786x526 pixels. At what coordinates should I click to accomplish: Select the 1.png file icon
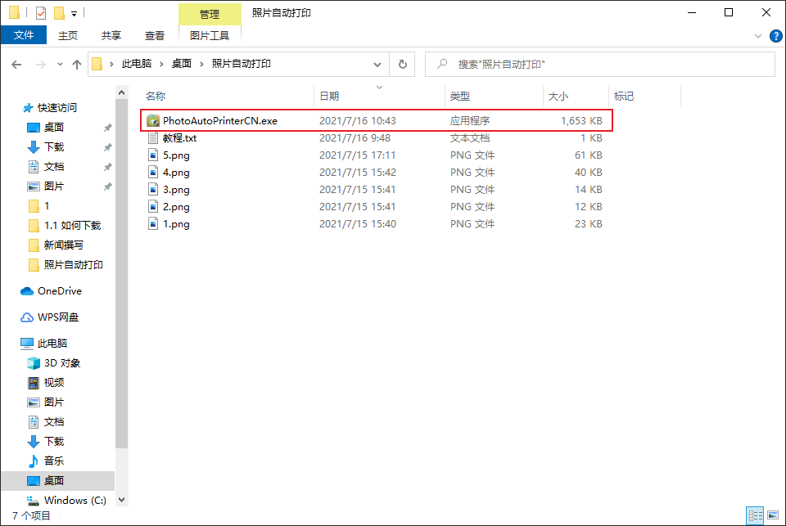click(153, 224)
